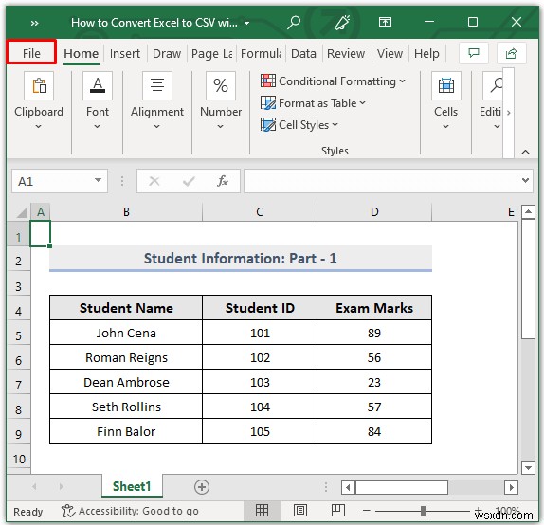
Task: Click the Font group icon
Action: (x=98, y=85)
